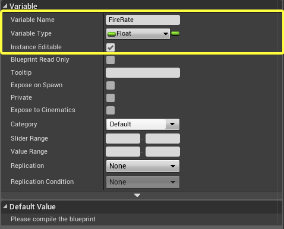The image size is (284, 229).
Task: Collapse the Default Value section triangle
Action: click(5, 206)
